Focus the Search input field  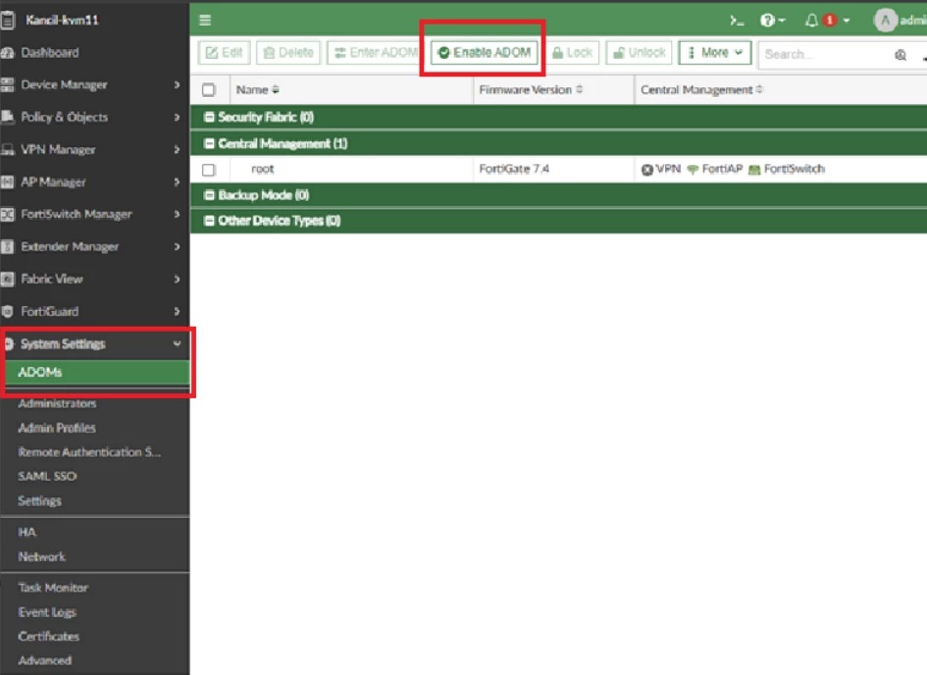tap(828, 54)
